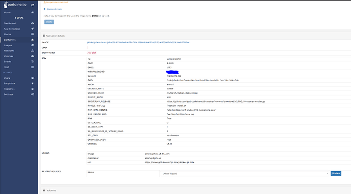Click the IPv6 variable name
This screenshot has height=194, width=351.
pos(90,118)
